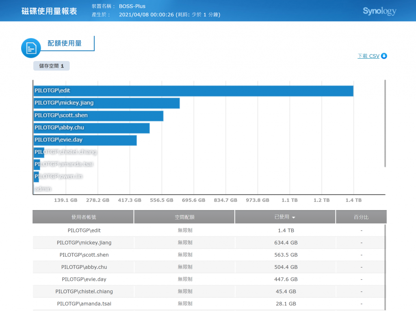Select the PILOTGP\owen.lin chart bar
This screenshot has width=416, height=311.
[36, 177]
